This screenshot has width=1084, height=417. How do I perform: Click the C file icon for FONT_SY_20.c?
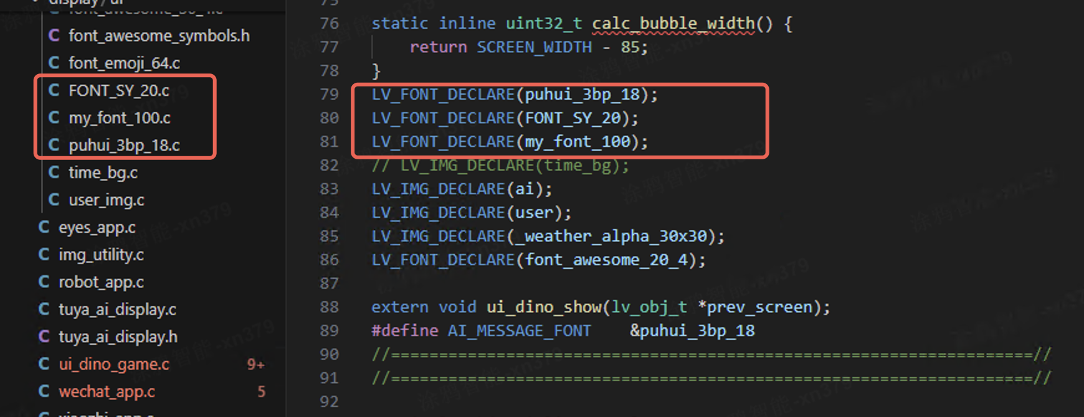click(x=54, y=90)
